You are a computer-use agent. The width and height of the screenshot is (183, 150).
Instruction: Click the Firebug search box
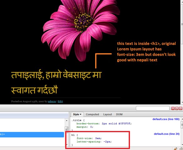click(x=153, y=108)
